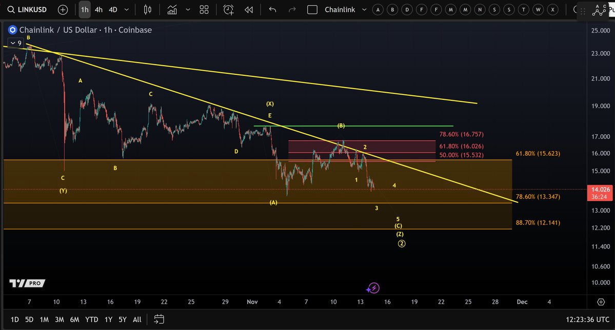The height and width of the screenshot is (330, 615).
Task: Open the symbol search magnifier
Action: tap(10, 9)
